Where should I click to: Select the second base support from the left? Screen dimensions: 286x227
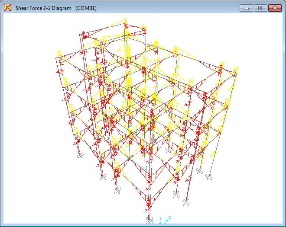click(103, 177)
